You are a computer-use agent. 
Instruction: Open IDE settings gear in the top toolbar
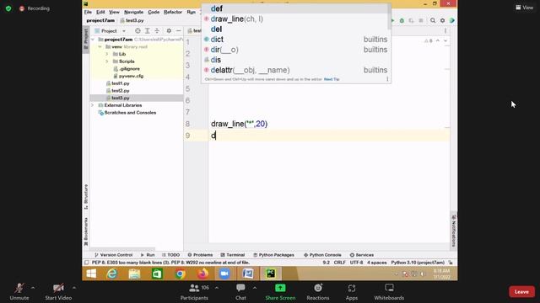pos(442,20)
